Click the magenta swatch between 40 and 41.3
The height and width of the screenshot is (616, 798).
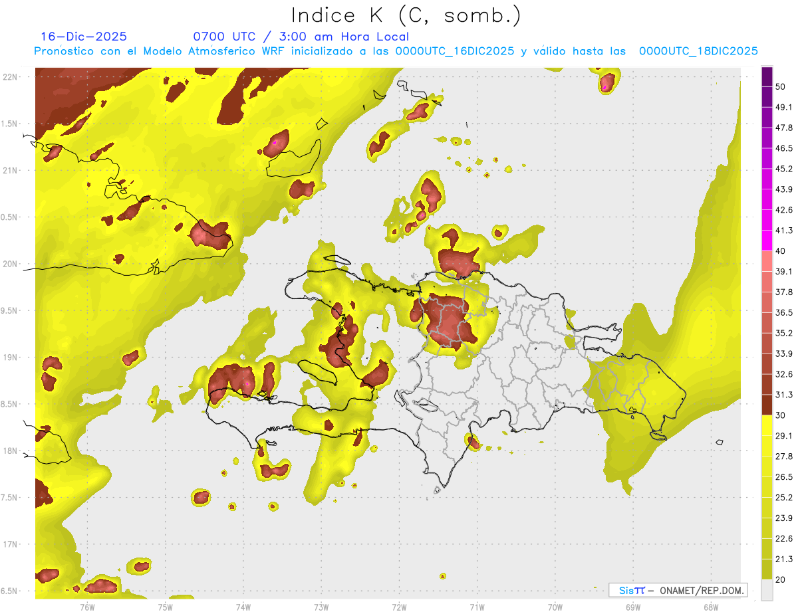tap(767, 241)
